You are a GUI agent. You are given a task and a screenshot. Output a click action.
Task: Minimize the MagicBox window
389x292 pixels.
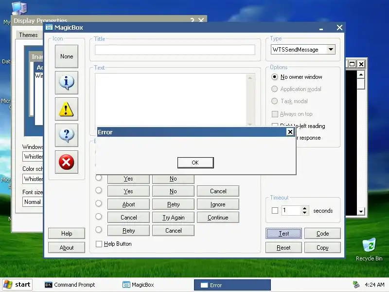321,28
